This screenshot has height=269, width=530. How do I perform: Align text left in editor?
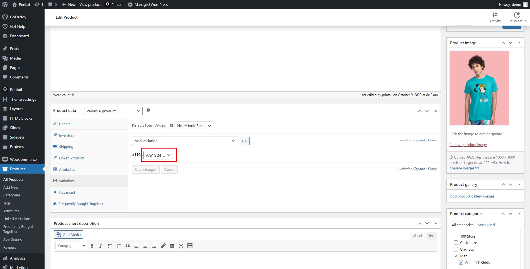click(x=136, y=246)
